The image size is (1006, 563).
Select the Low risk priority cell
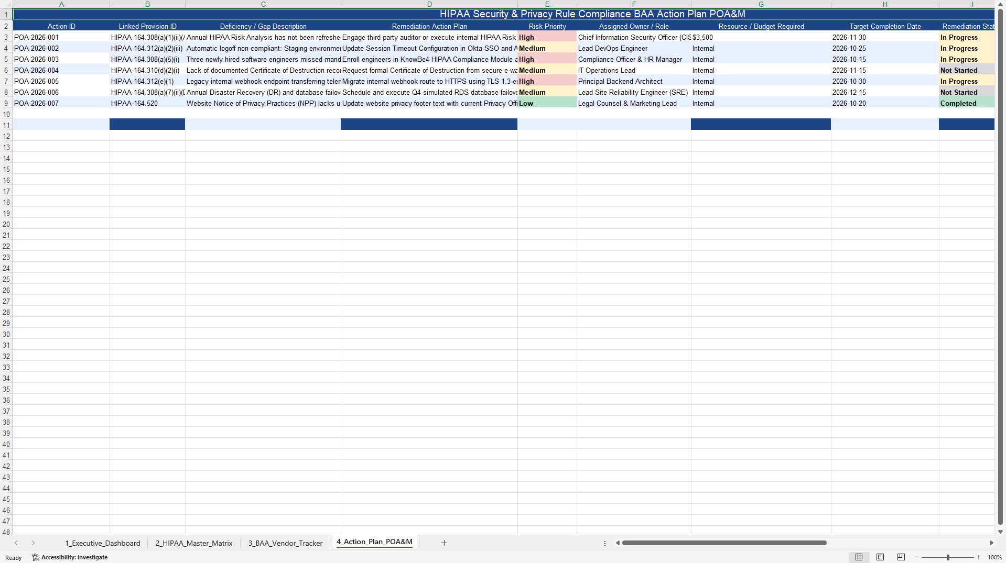pyautogui.click(x=547, y=103)
